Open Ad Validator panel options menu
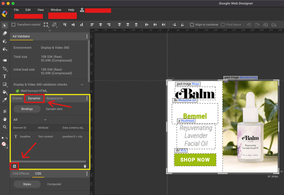The width and height of the screenshot is (284, 195). pos(87,36)
